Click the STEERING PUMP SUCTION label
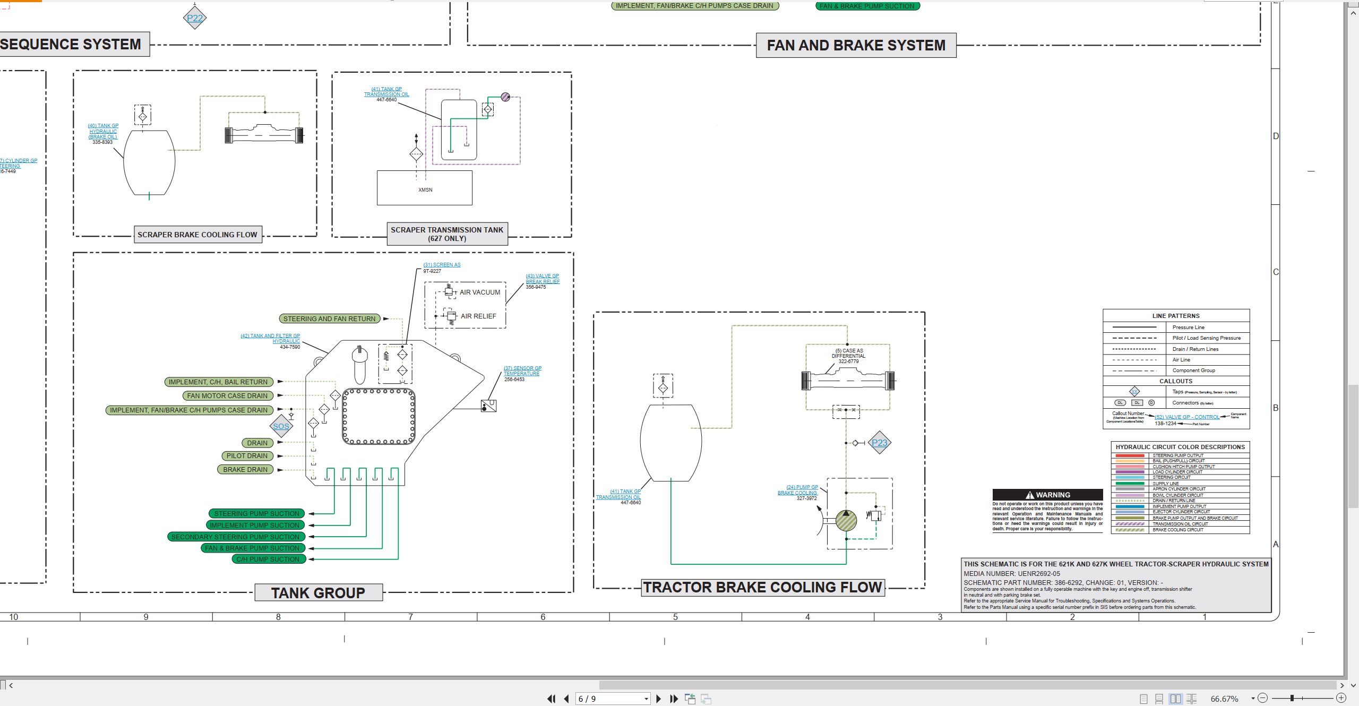 (x=257, y=513)
